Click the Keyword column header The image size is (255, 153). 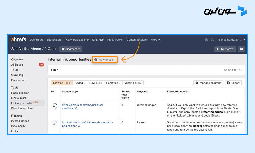(143, 91)
